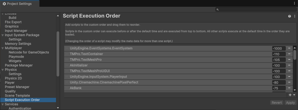This screenshot has height=110, width=298.
Task: Click the order value field for PlayerInput
Action: pos(279,77)
